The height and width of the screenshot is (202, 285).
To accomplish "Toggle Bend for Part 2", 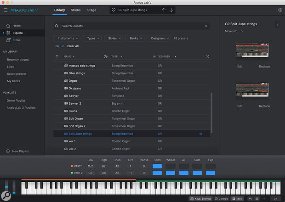I will click(157, 173).
